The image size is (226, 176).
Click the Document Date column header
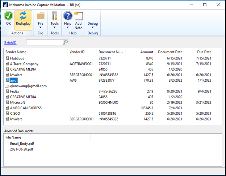coord(170,52)
